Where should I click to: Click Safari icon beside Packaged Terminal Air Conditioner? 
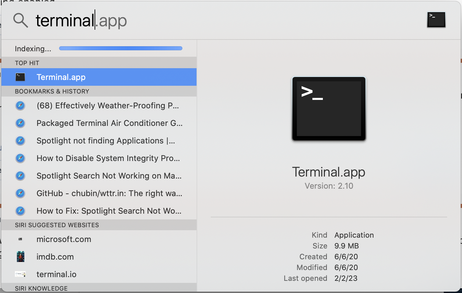click(x=20, y=123)
